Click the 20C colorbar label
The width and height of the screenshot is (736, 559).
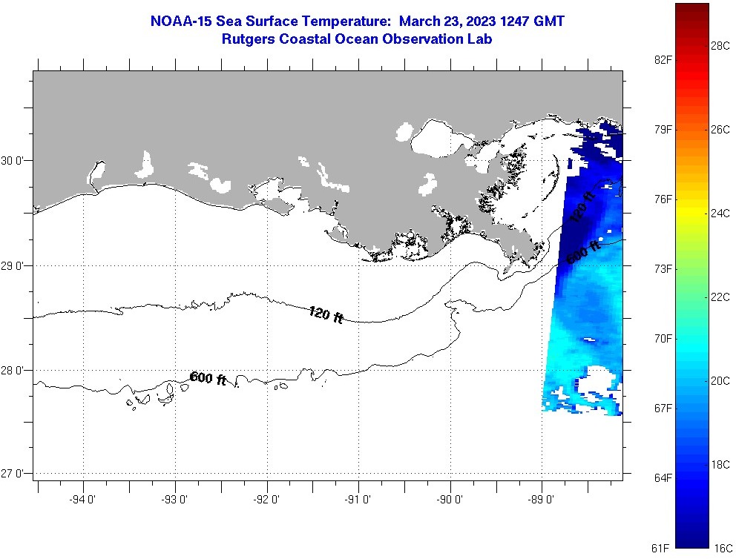pos(720,381)
